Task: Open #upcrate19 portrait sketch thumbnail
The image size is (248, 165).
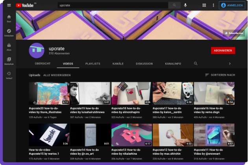Action: pyautogui.click(x=90, y=93)
